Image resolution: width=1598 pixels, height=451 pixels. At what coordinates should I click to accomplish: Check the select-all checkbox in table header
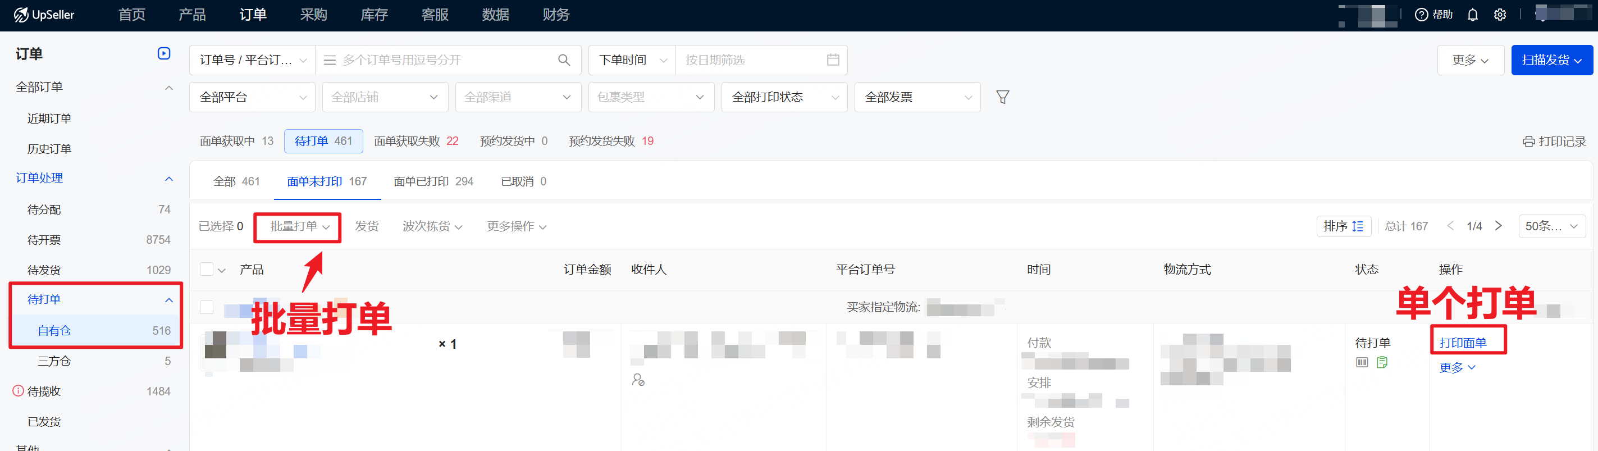[207, 269]
